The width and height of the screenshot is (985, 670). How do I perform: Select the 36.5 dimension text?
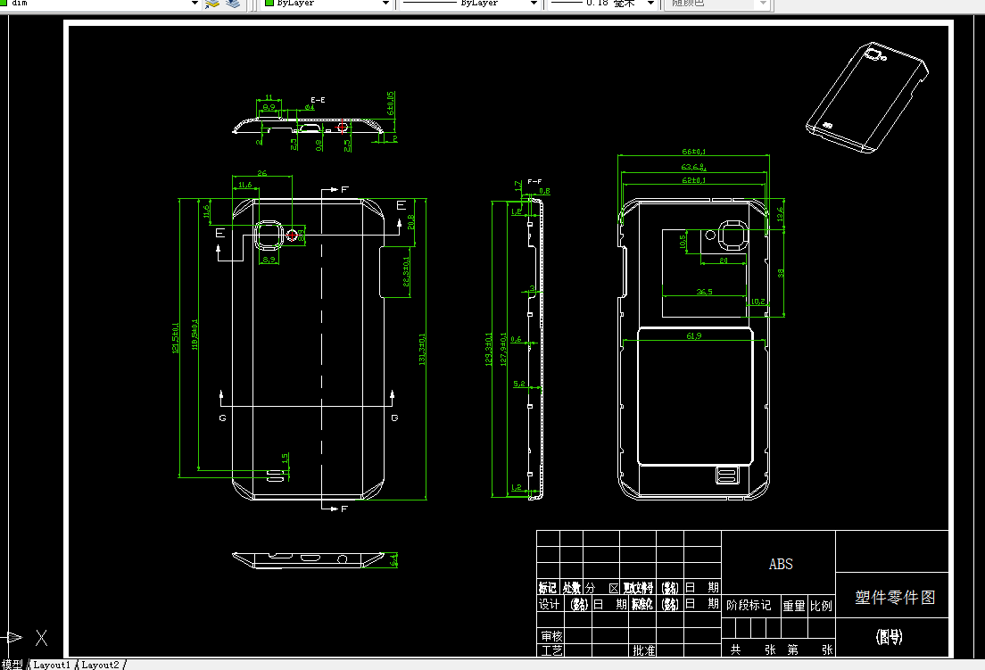704,292
